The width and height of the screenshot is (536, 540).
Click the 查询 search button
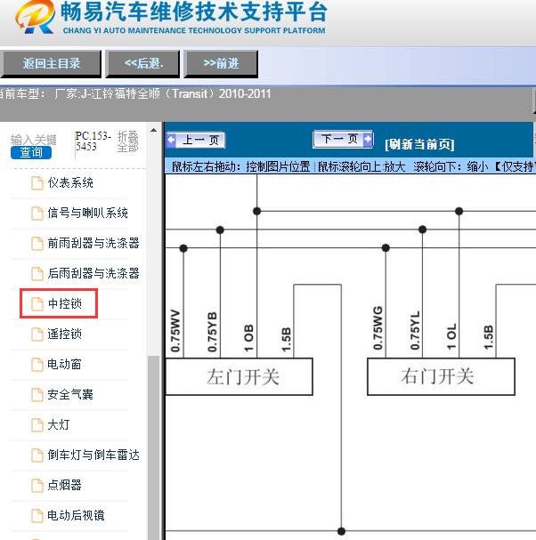tap(31, 152)
